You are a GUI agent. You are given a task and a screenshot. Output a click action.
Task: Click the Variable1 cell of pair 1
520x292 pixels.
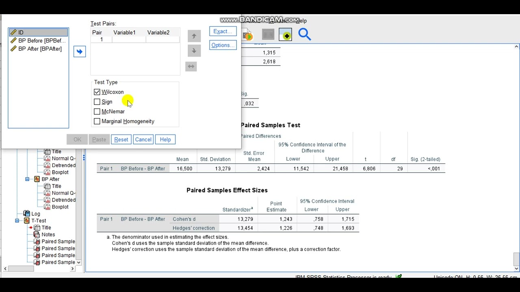pos(129,39)
